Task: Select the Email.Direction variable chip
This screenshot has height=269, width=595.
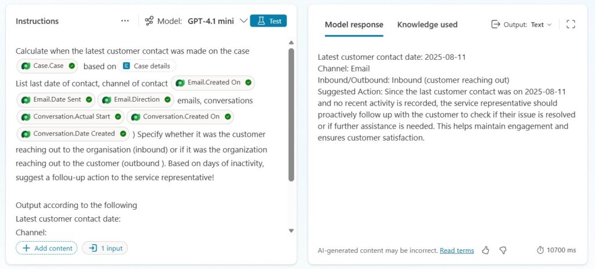Action: (136, 100)
